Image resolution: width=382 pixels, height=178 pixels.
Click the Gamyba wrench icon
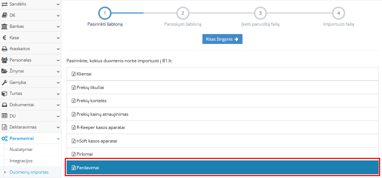[x=5, y=82]
